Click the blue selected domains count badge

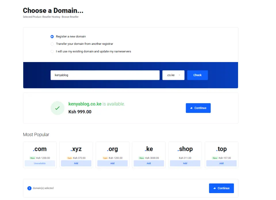click(29, 188)
